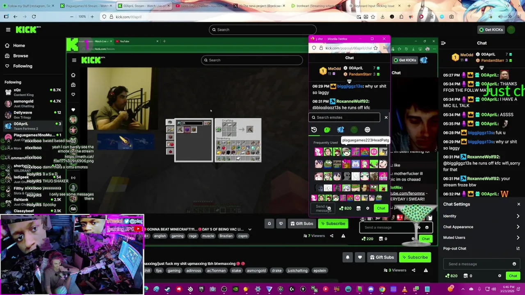Screen dimensions: 525x295
Task: Select the blue channel emotes tab
Action: pyautogui.click(x=340, y=130)
